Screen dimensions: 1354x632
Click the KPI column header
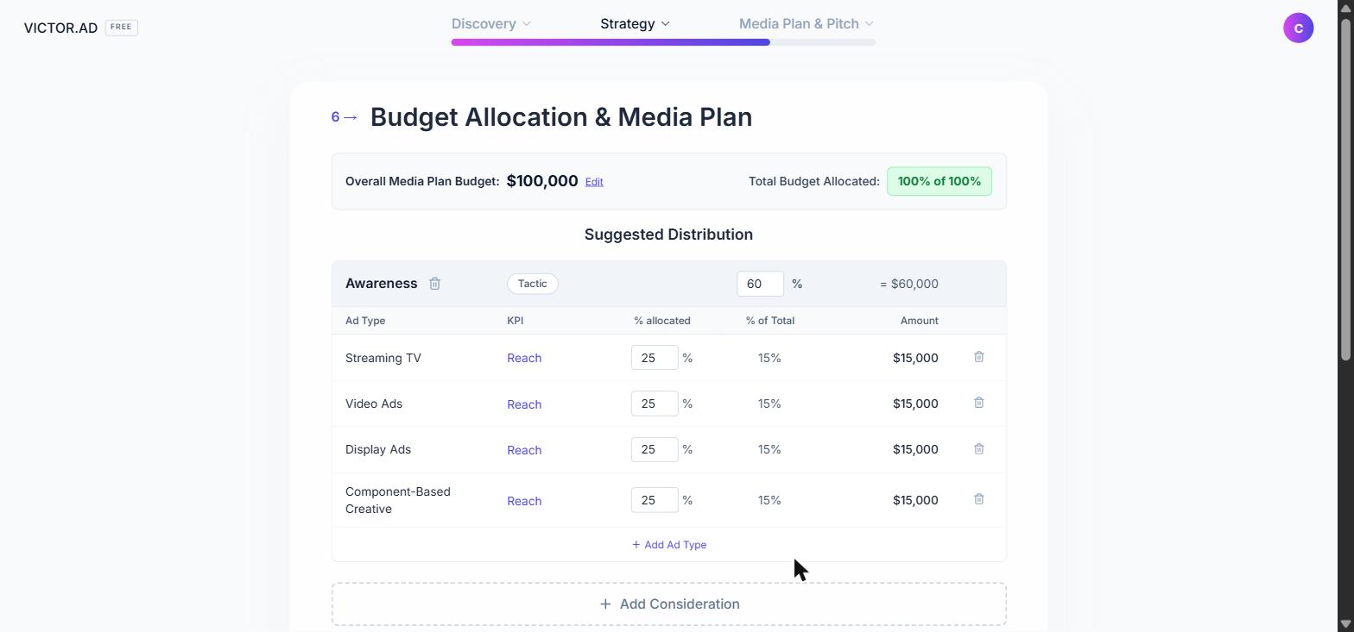(516, 321)
